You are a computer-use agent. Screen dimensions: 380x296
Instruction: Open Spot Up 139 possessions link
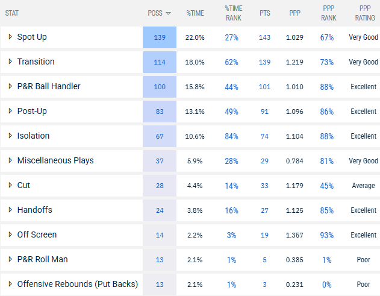click(160, 37)
